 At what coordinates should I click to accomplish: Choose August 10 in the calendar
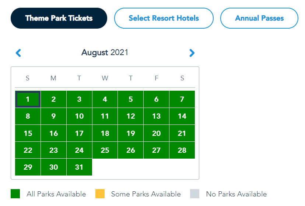pyautogui.click(x=79, y=116)
